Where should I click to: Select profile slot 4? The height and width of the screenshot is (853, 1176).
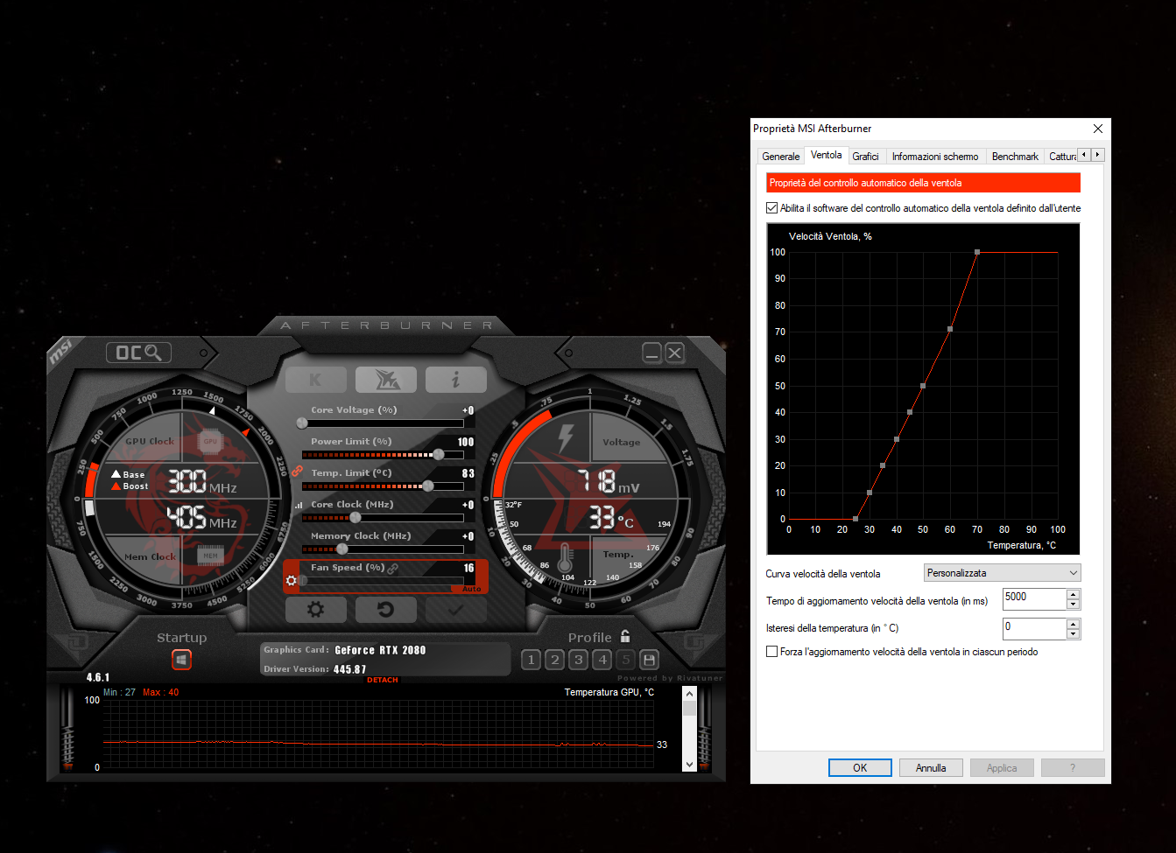point(602,660)
